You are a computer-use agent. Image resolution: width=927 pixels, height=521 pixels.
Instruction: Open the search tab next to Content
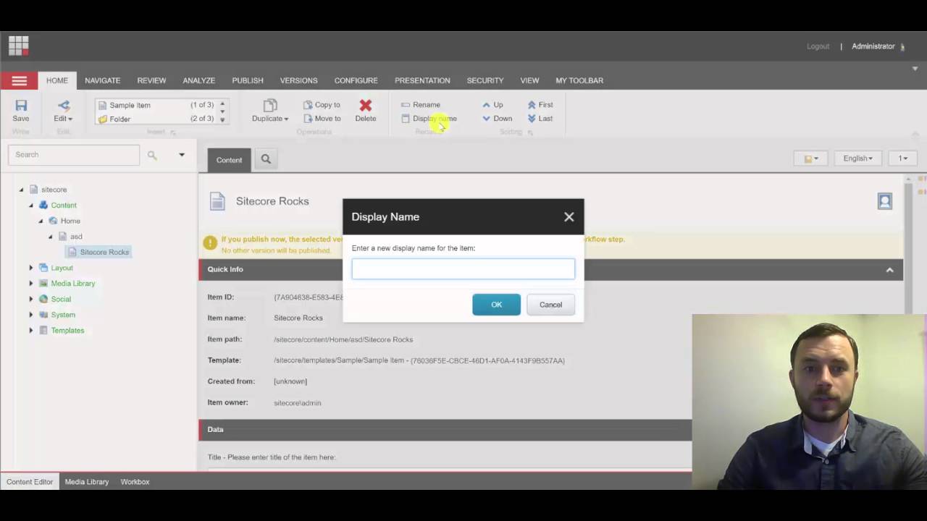click(266, 159)
